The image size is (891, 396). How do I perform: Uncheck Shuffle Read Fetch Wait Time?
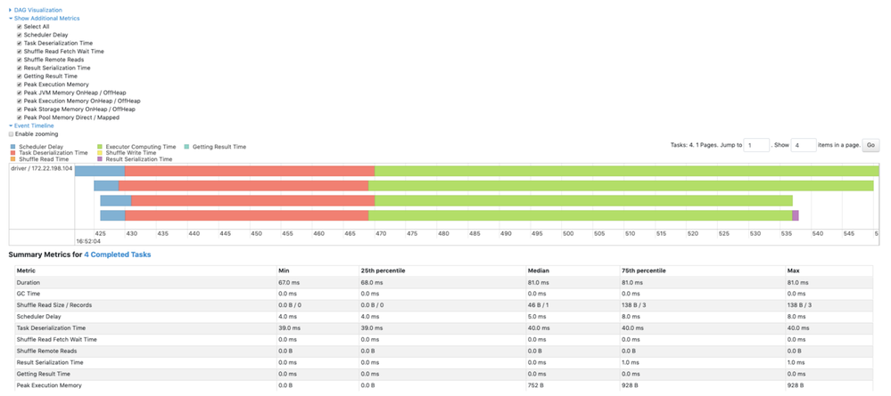(19, 52)
